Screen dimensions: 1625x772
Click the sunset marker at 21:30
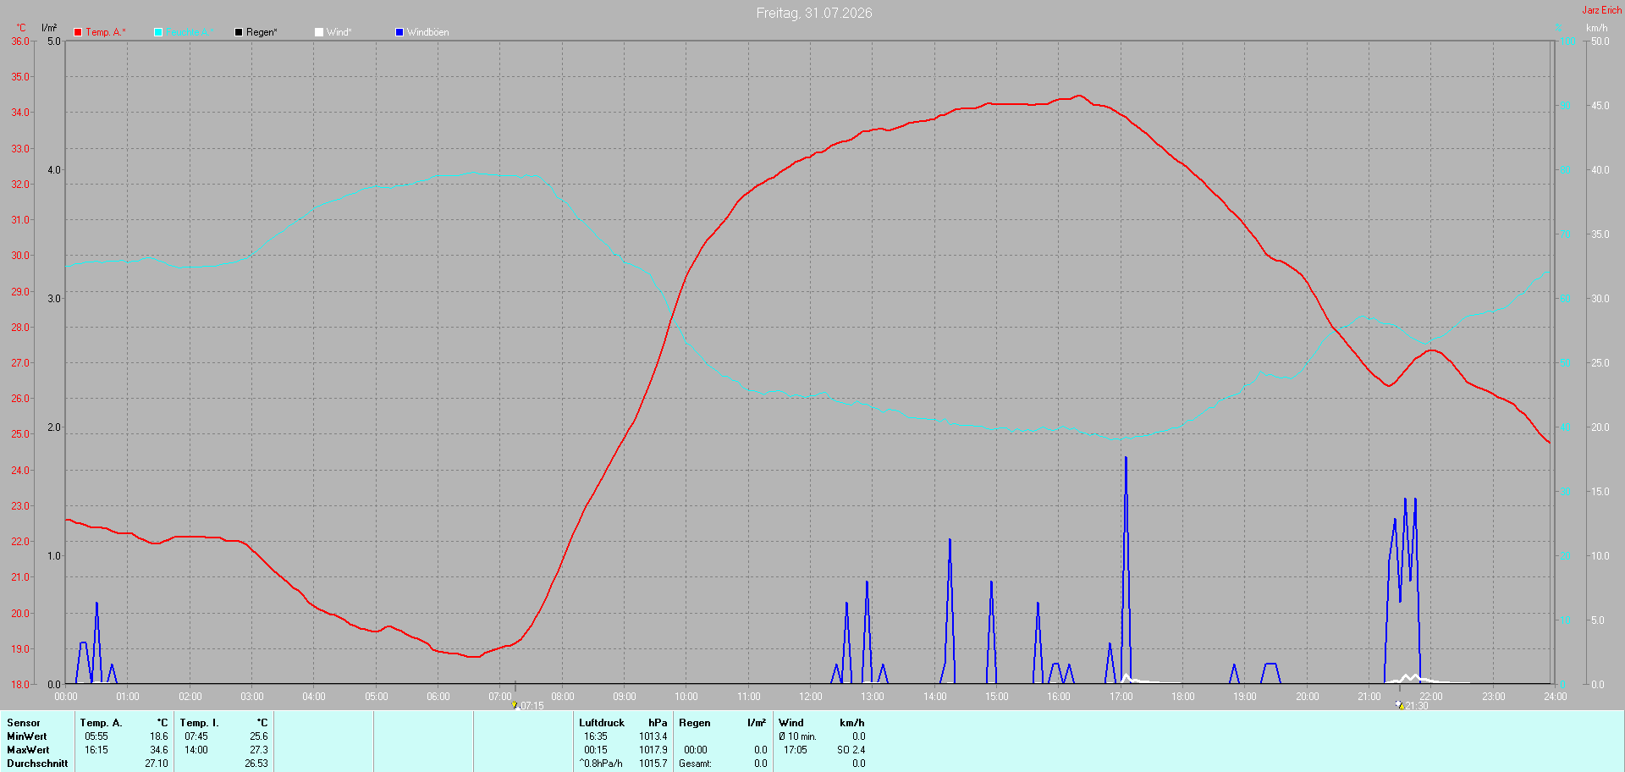[x=1400, y=704]
